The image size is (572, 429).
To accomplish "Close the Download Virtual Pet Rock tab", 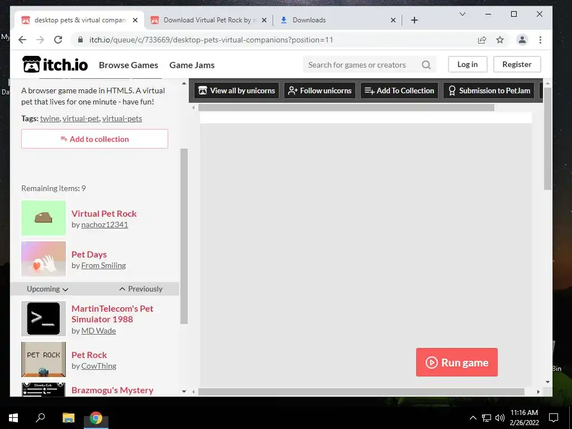I will tap(264, 20).
